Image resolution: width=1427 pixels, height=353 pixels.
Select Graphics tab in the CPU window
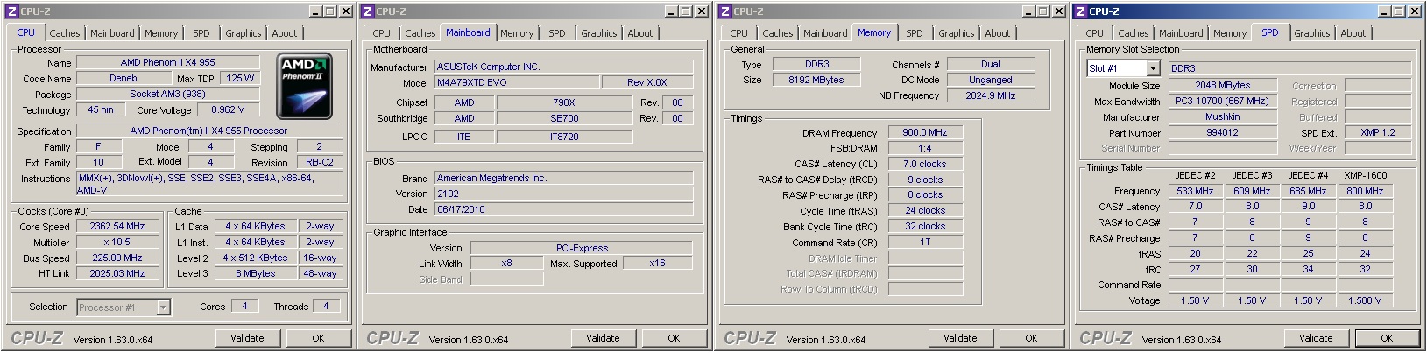tap(244, 33)
